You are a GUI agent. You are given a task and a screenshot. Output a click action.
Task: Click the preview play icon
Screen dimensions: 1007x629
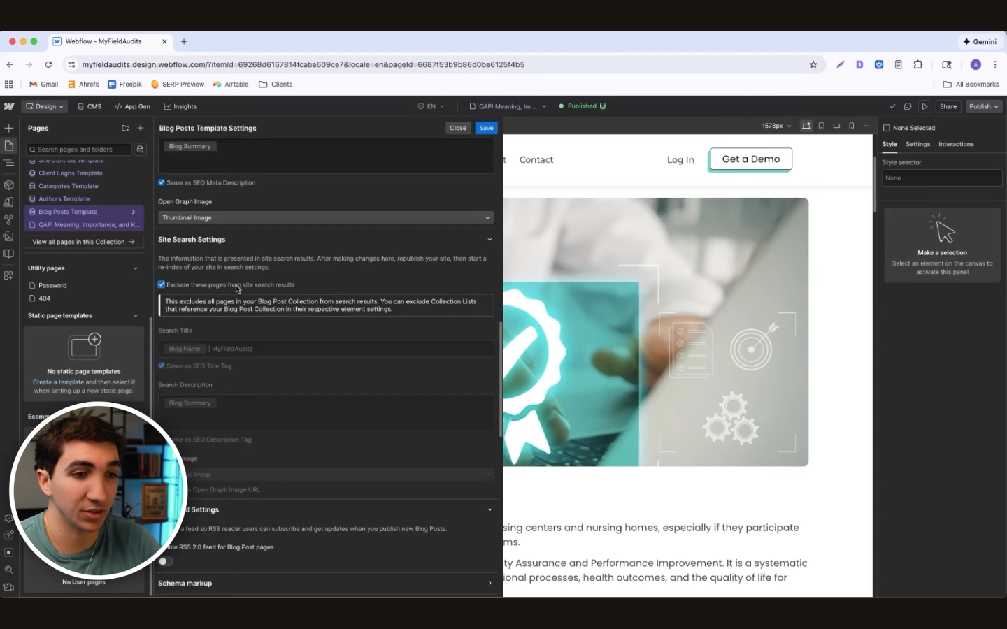(924, 106)
